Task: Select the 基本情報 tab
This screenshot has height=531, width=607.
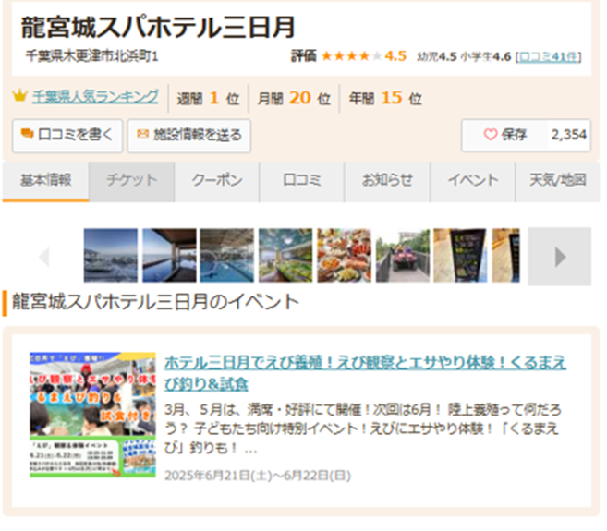Action: coord(45,181)
